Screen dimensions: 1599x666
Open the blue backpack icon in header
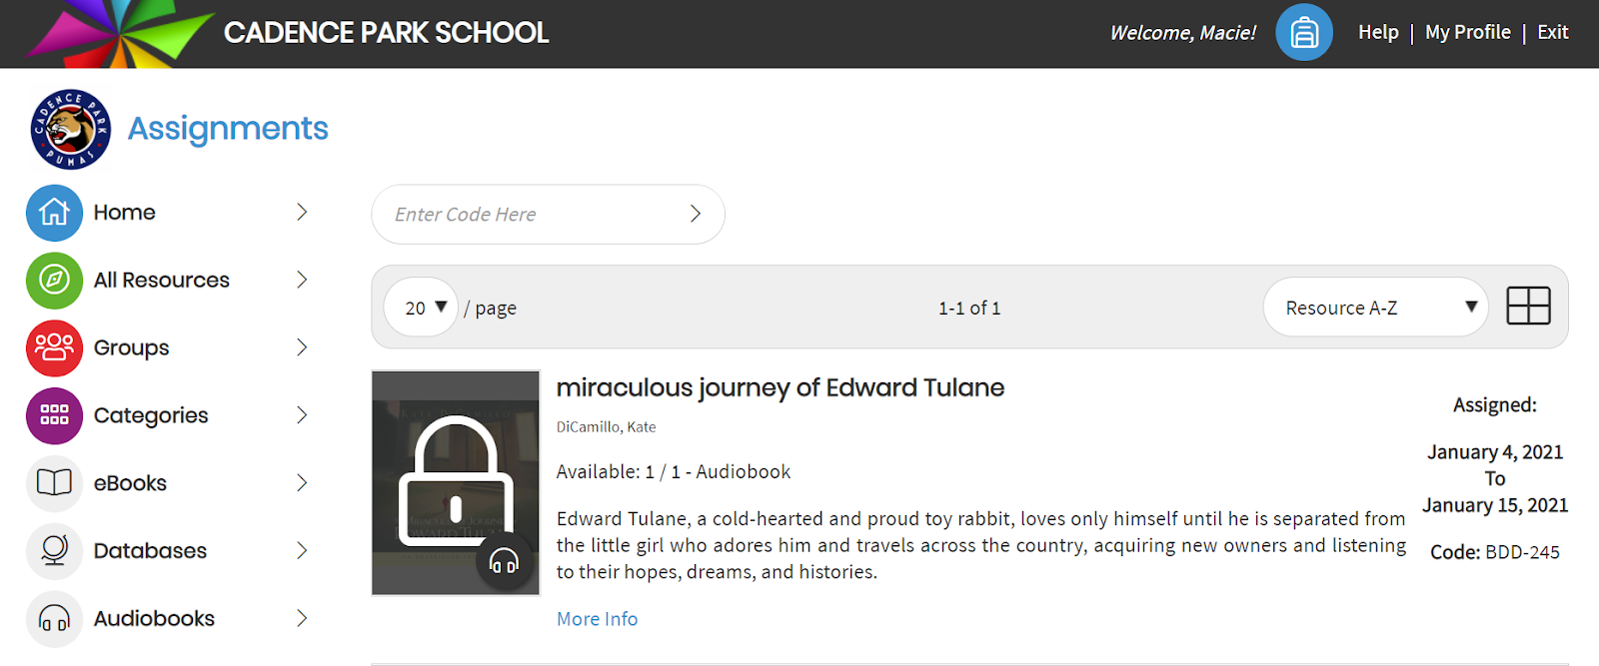coord(1303,33)
